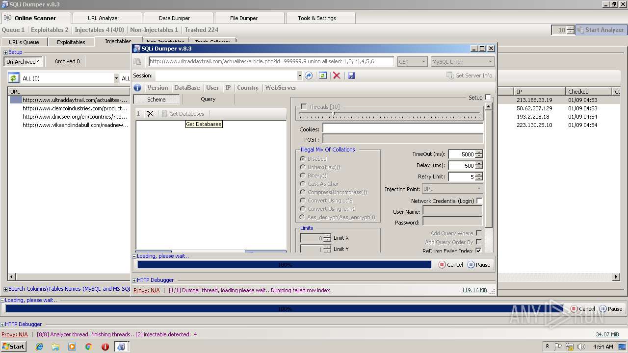Adjust the Threads slider handle
This screenshot has height=353, width=628.
point(334,114)
